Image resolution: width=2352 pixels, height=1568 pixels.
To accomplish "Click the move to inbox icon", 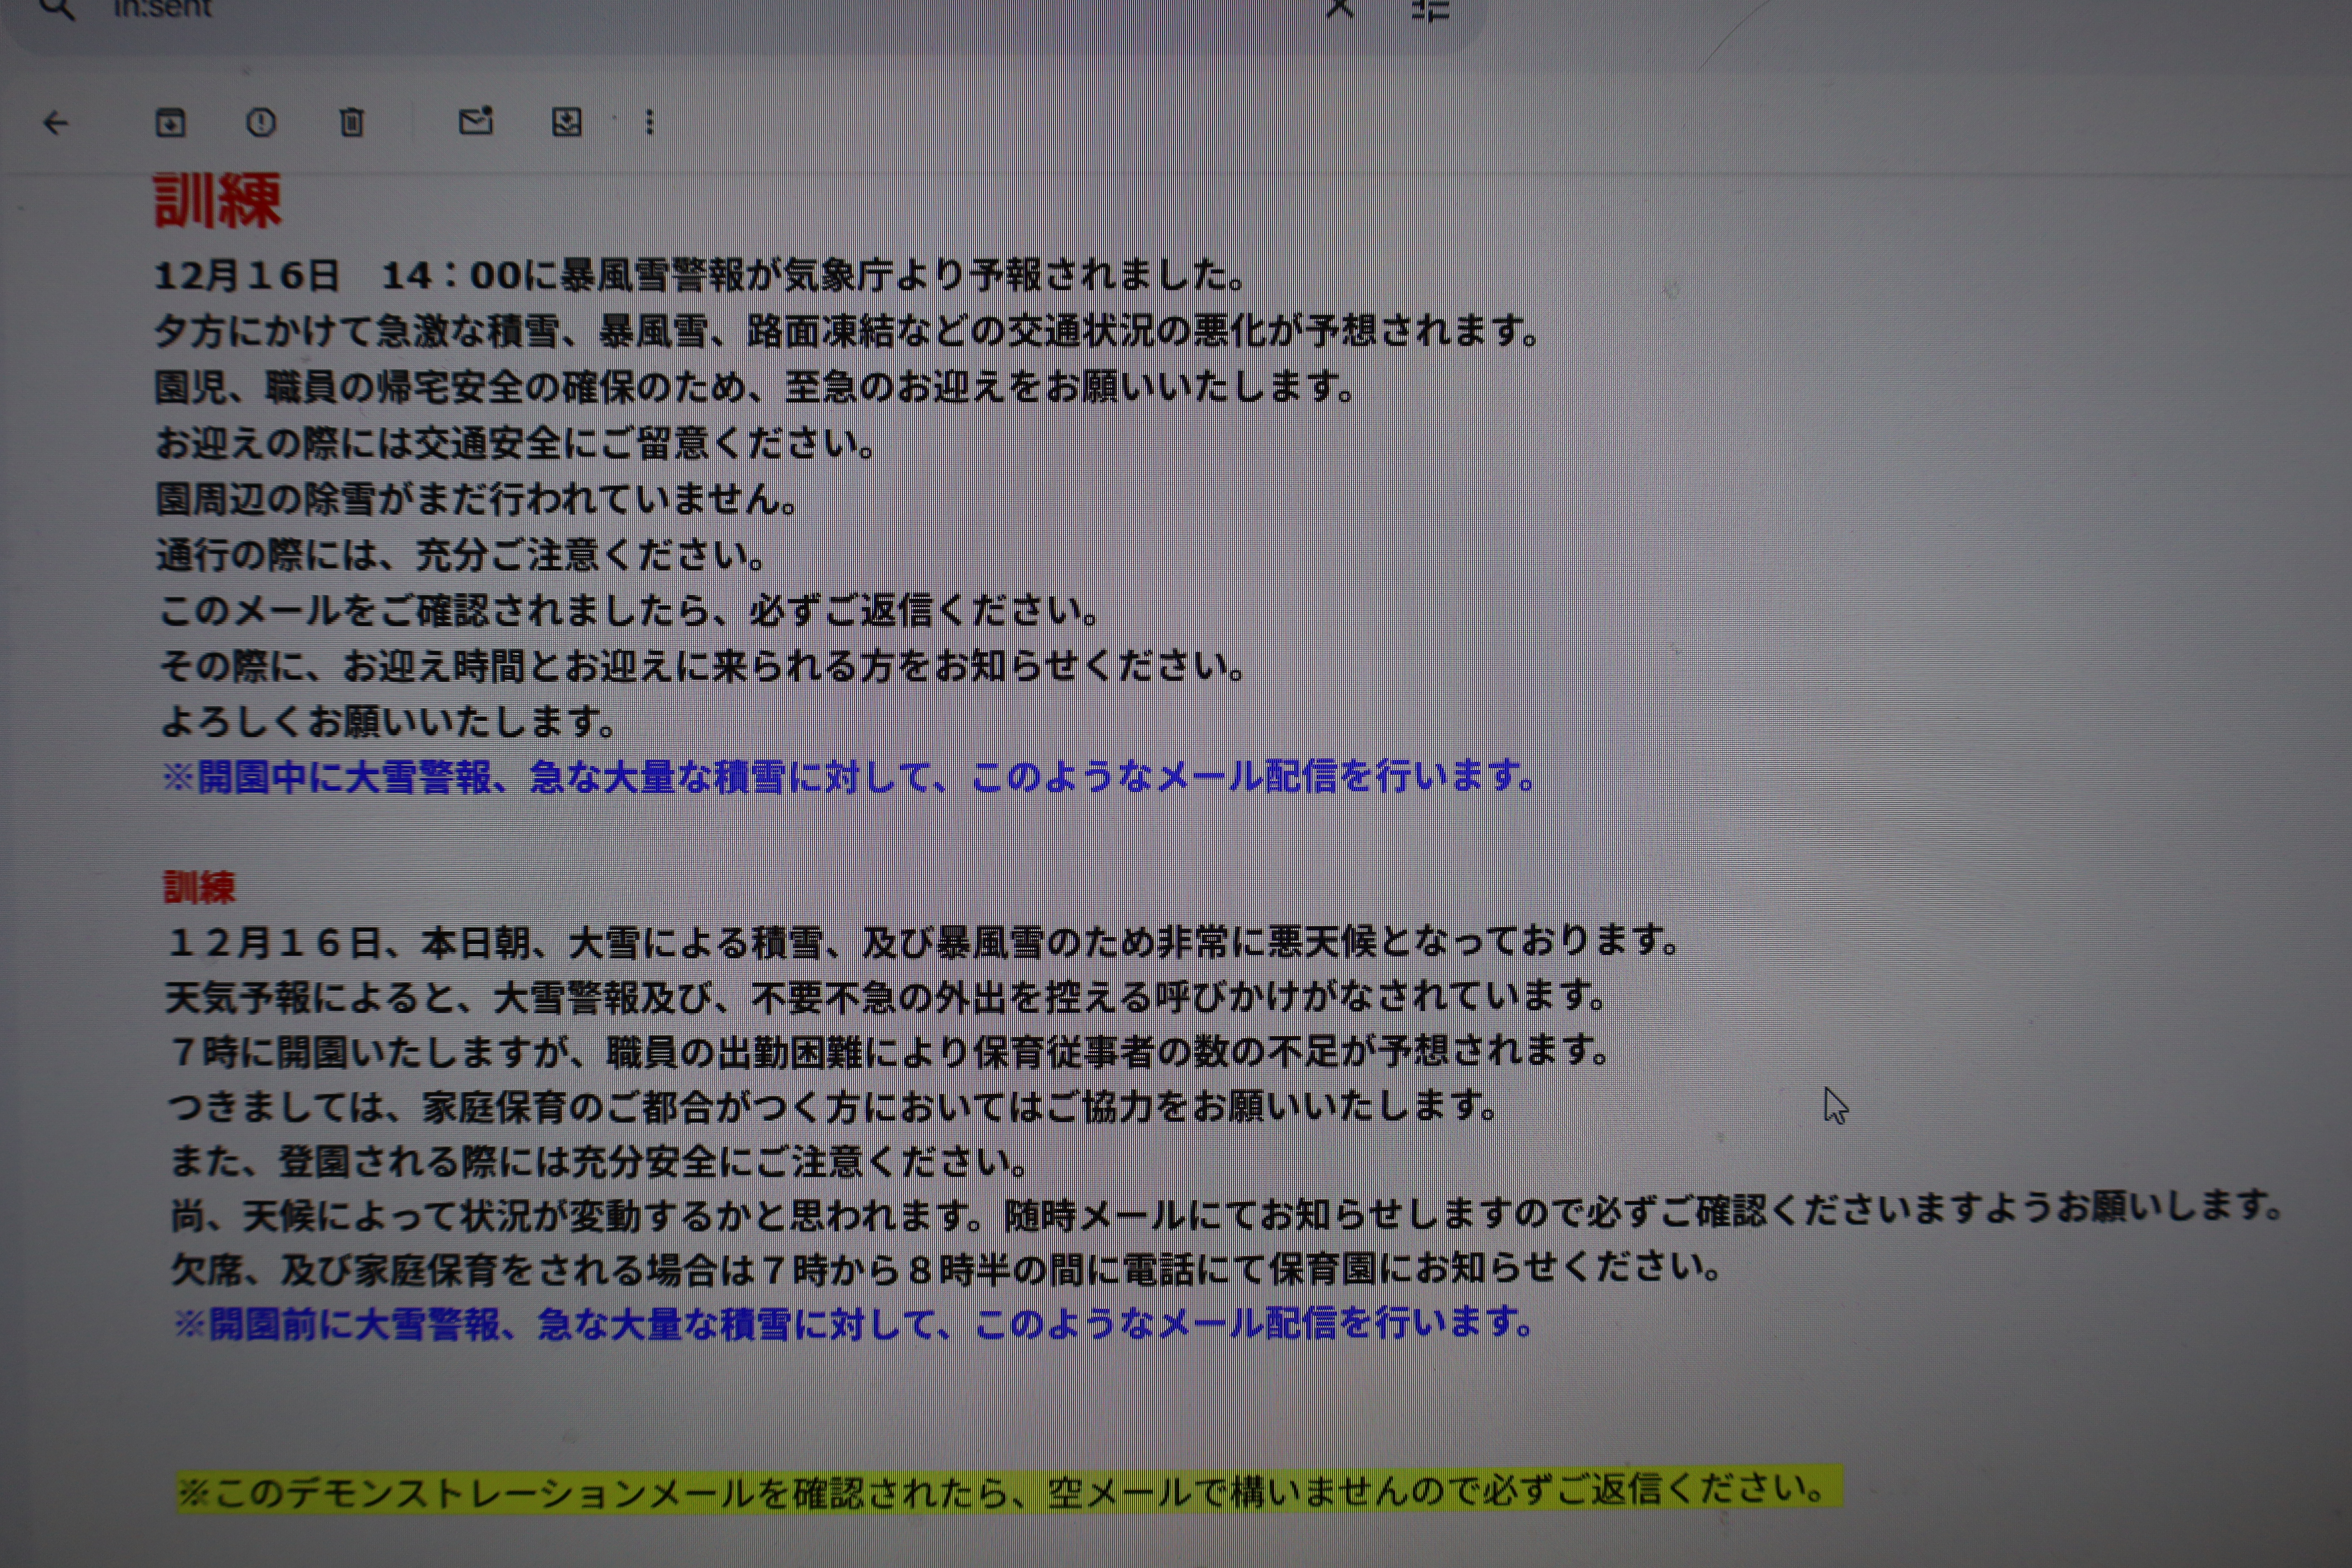I will click(567, 122).
